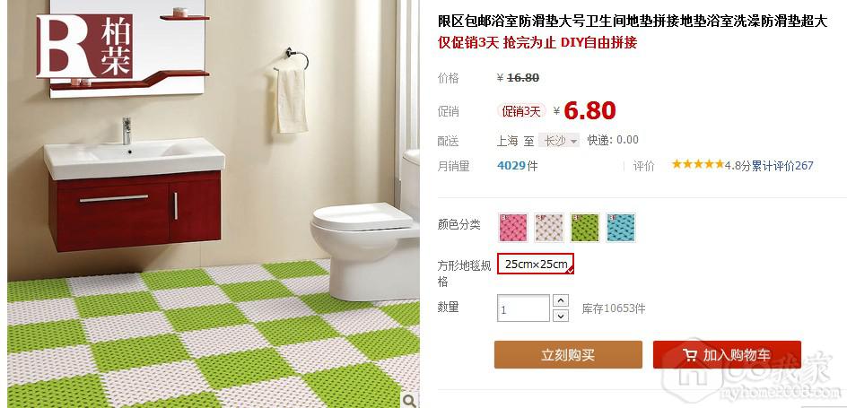Select the beige mat color swatch
Image resolution: width=847 pixels, height=408 pixels.
[549, 227]
